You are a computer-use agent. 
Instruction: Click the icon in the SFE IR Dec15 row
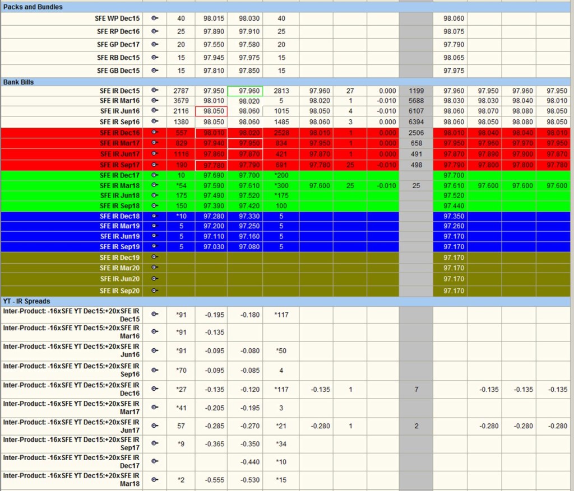pos(155,90)
